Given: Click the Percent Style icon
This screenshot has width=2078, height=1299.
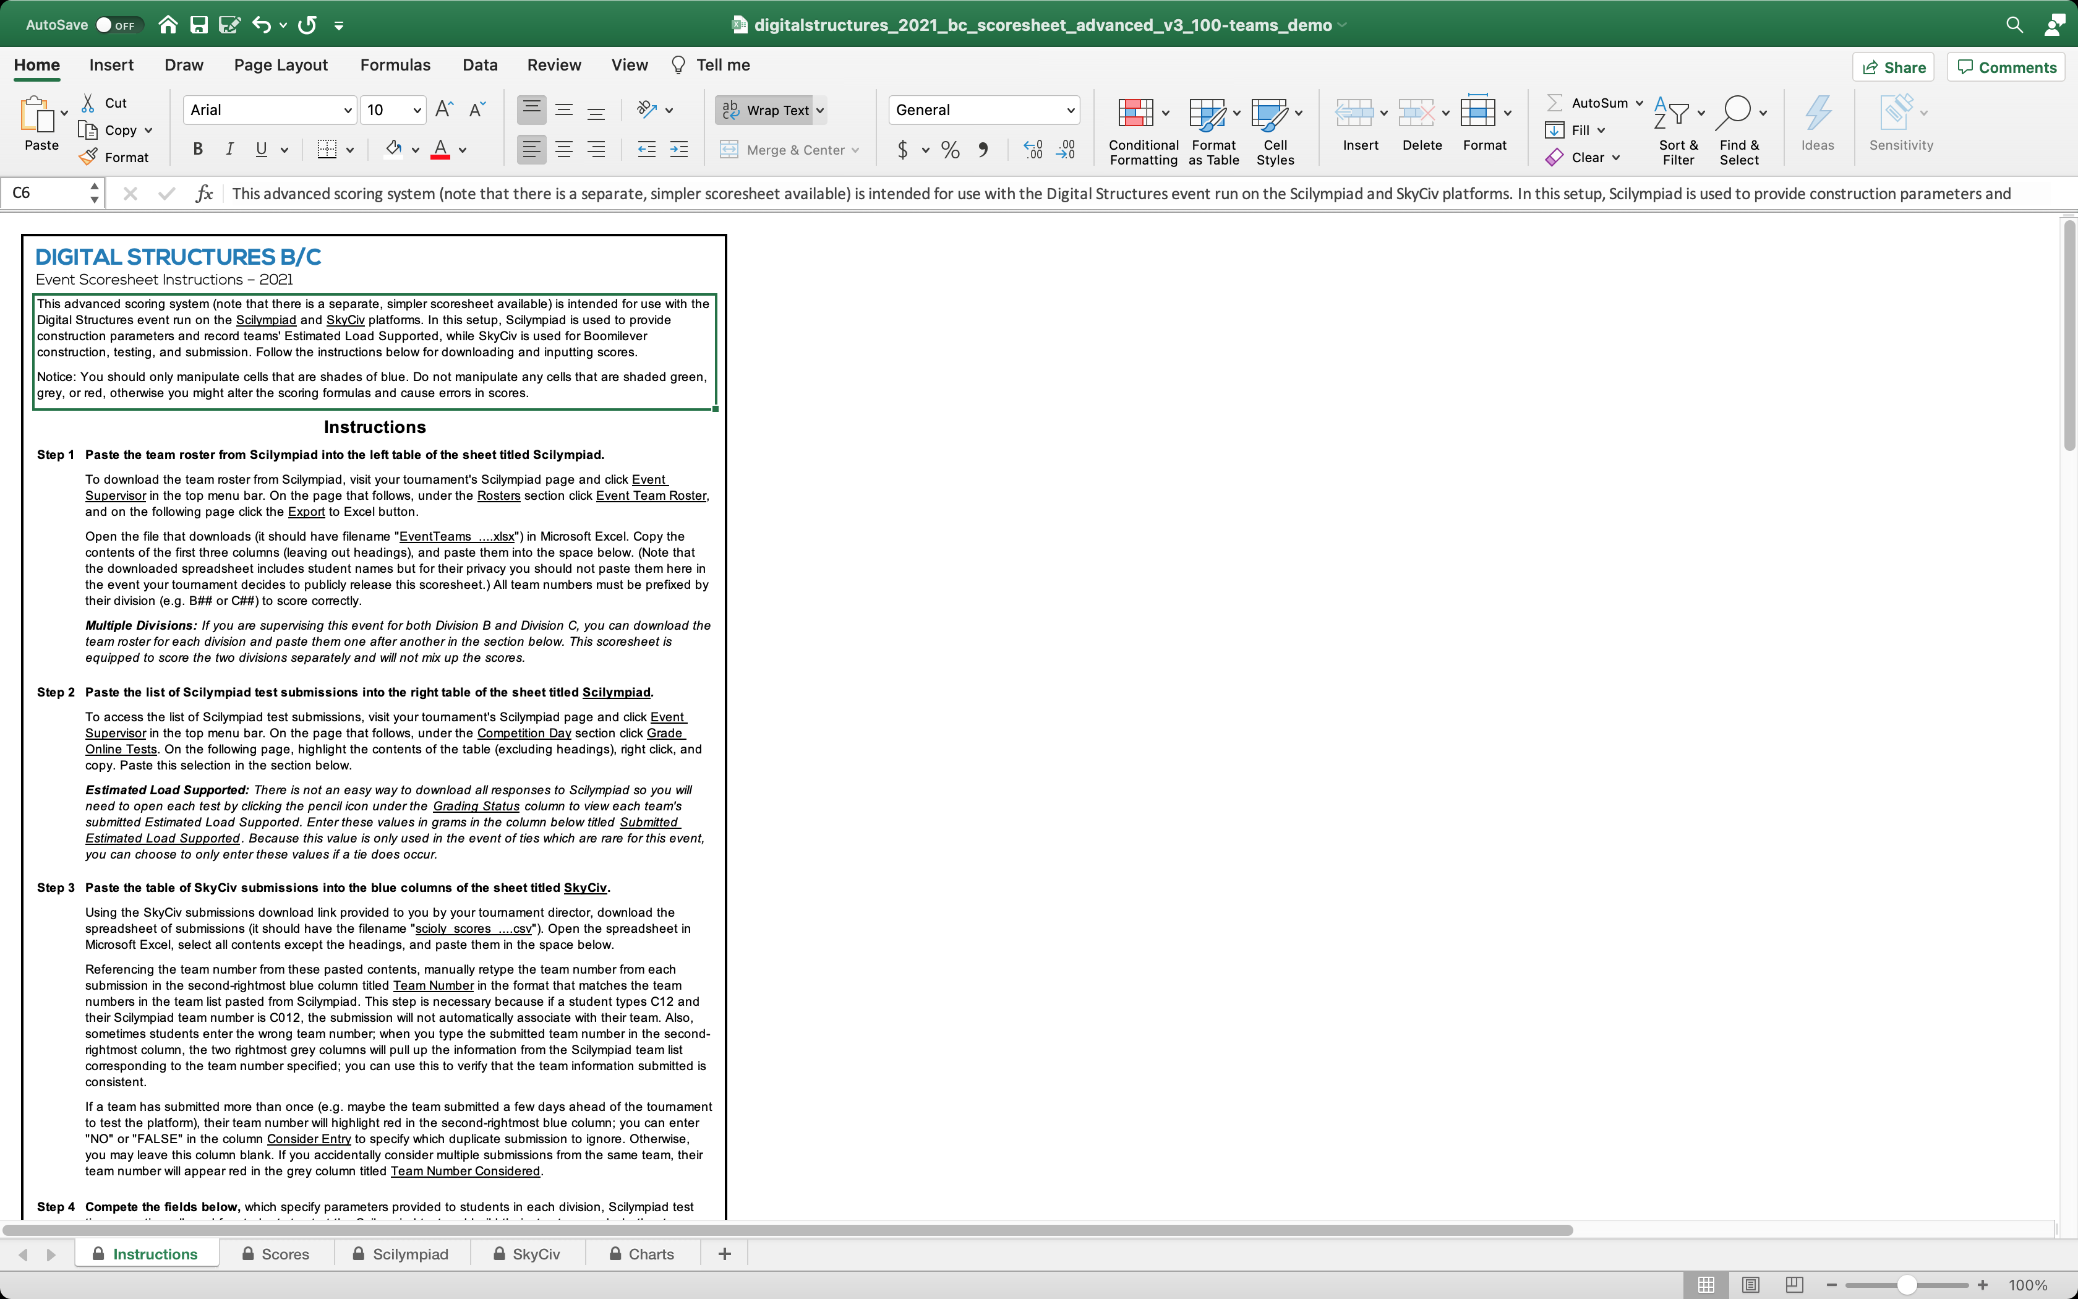Looking at the screenshot, I should 950,150.
